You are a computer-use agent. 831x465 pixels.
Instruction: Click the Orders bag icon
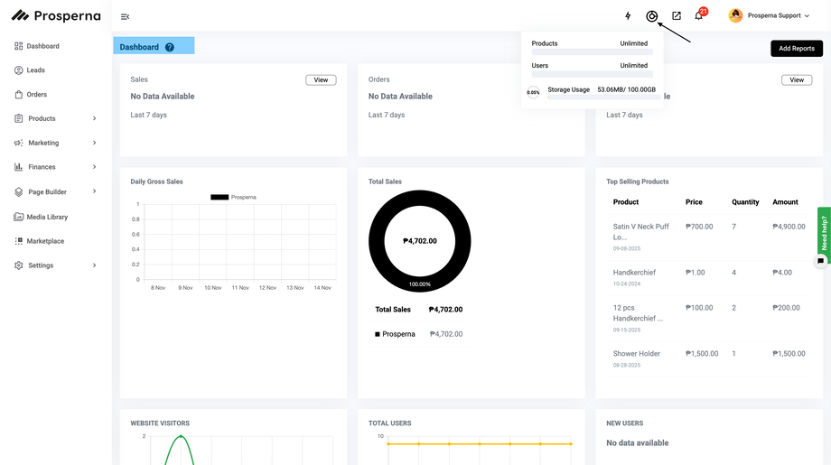[x=19, y=94]
